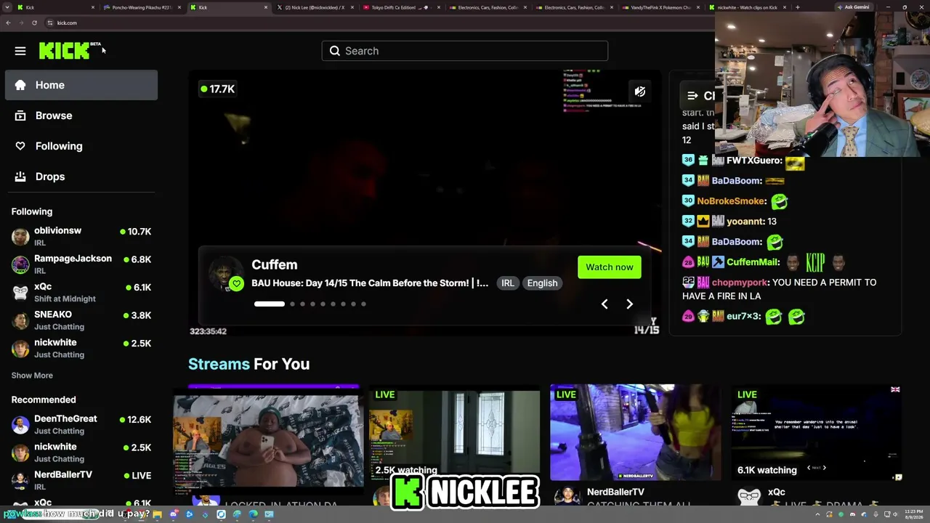This screenshot has width=930, height=523.
Task: Jump to last carousel dot
Action: click(x=363, y=304)
